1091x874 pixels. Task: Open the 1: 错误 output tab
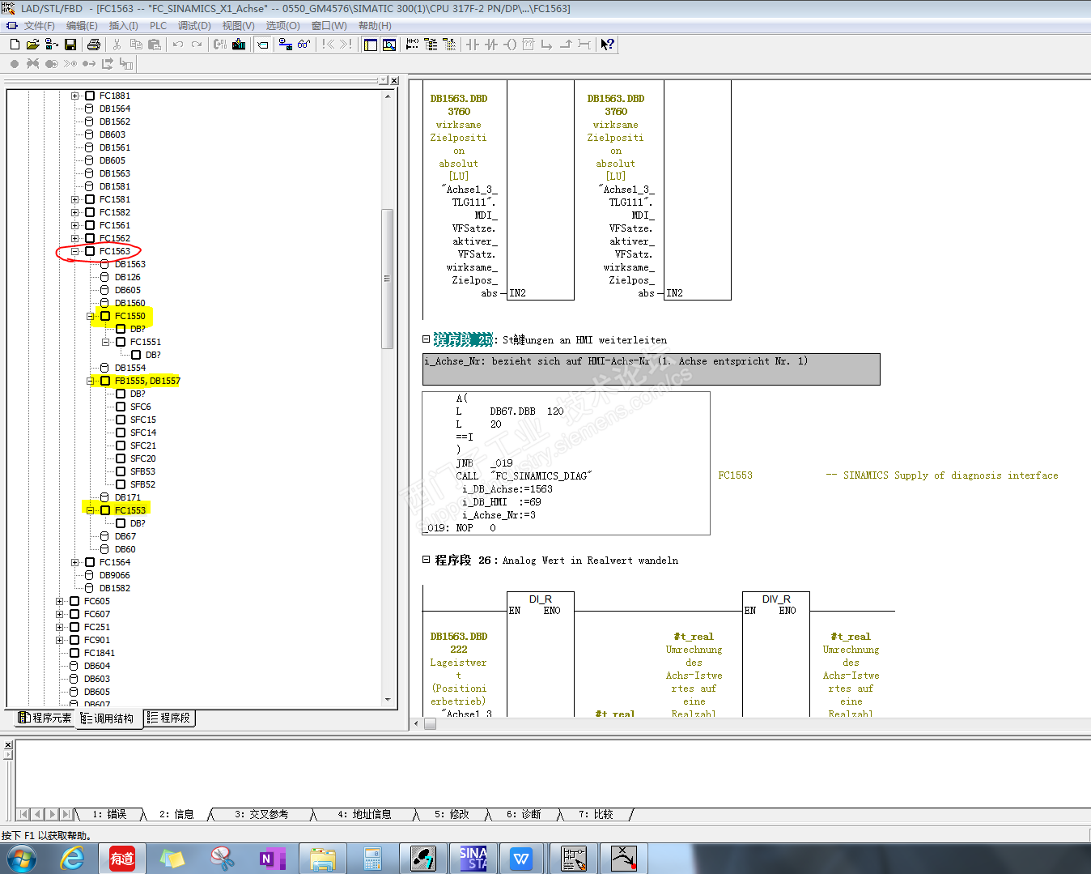110,814
